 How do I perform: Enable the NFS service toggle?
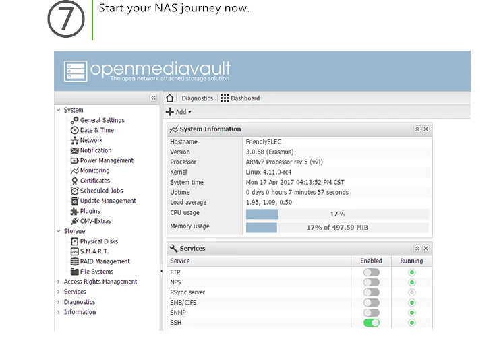point(372,282)
